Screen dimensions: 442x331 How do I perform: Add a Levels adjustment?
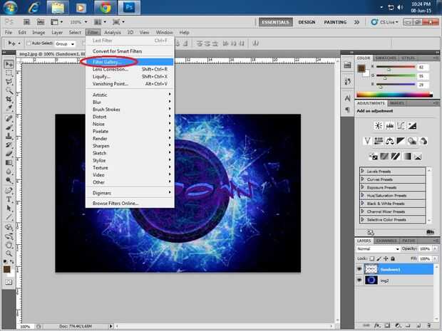(x=389, y=126)
